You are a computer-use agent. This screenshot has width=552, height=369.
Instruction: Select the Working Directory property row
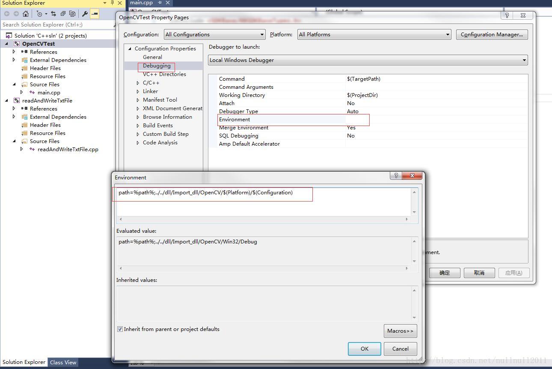(x=368, y=95)
